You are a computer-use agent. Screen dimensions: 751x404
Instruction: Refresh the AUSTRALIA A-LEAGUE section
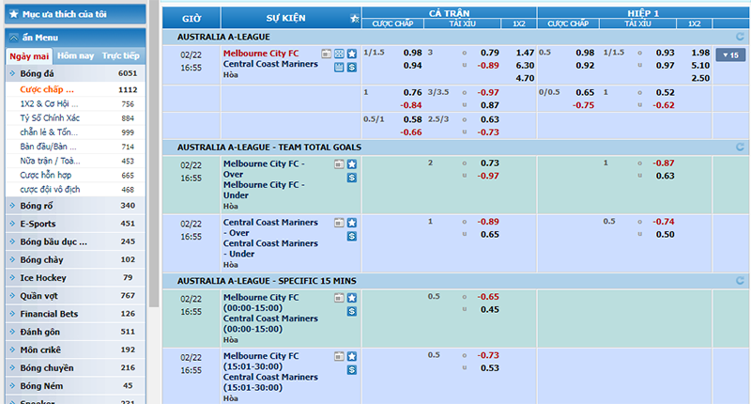740,37
